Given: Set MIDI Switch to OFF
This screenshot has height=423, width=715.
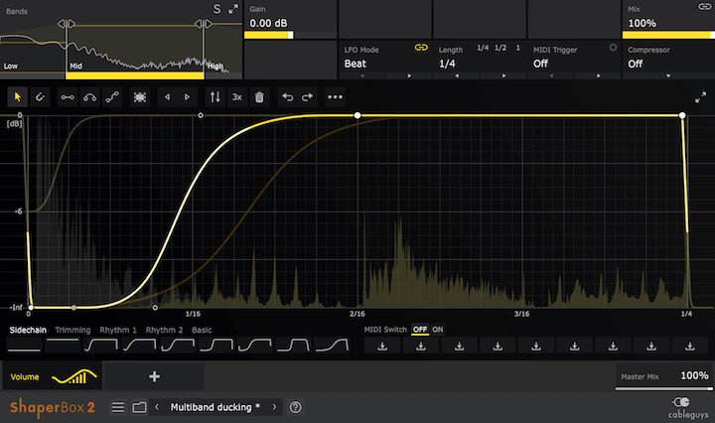Looking at the screenshot, I should 420,330.
